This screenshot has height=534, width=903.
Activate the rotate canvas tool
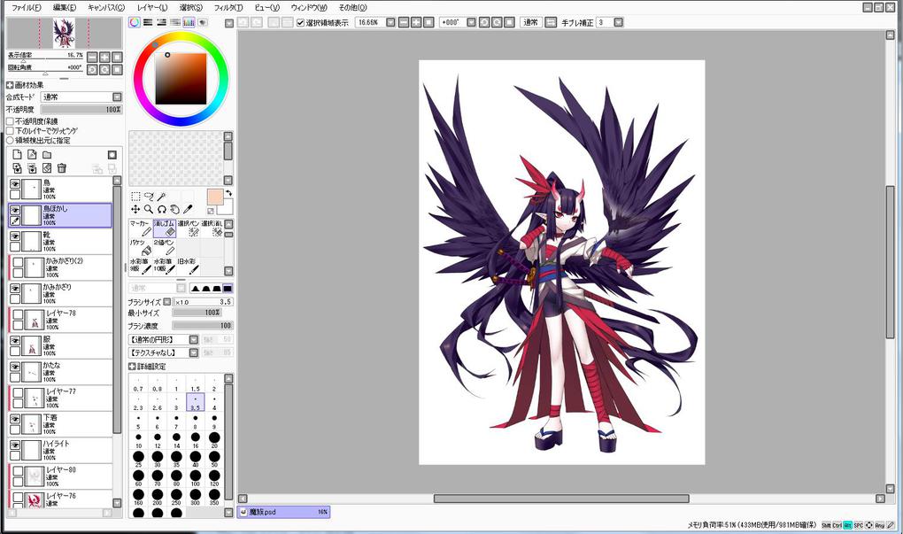162,209
